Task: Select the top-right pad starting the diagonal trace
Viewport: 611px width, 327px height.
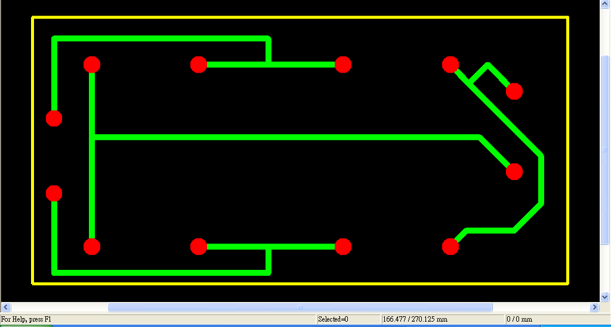Action: coord(450,64)
